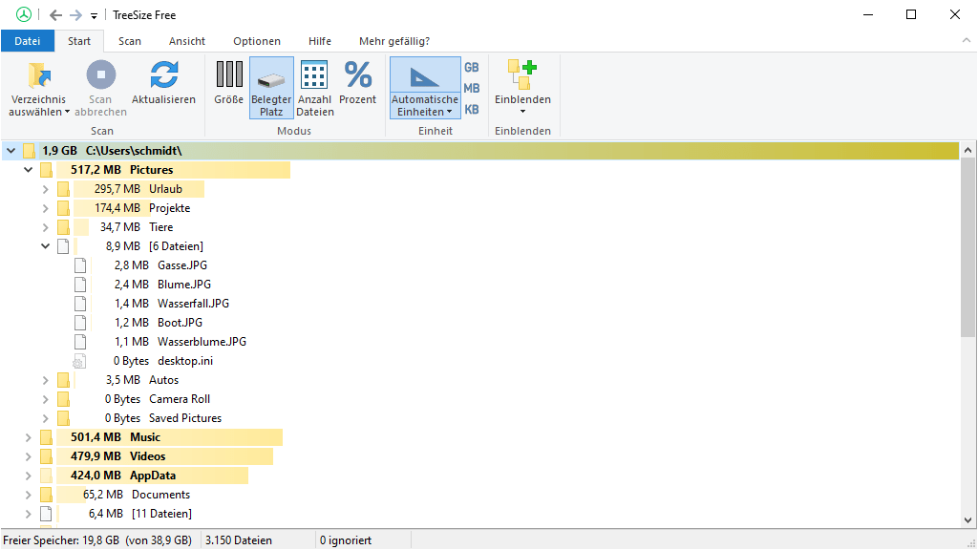978x550 pixels.
Task: Click the Einblenden icon
Action: [522, 75]
